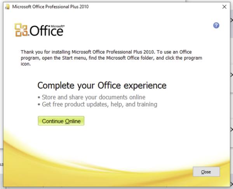Click the Microsoft Office logo

40,30
